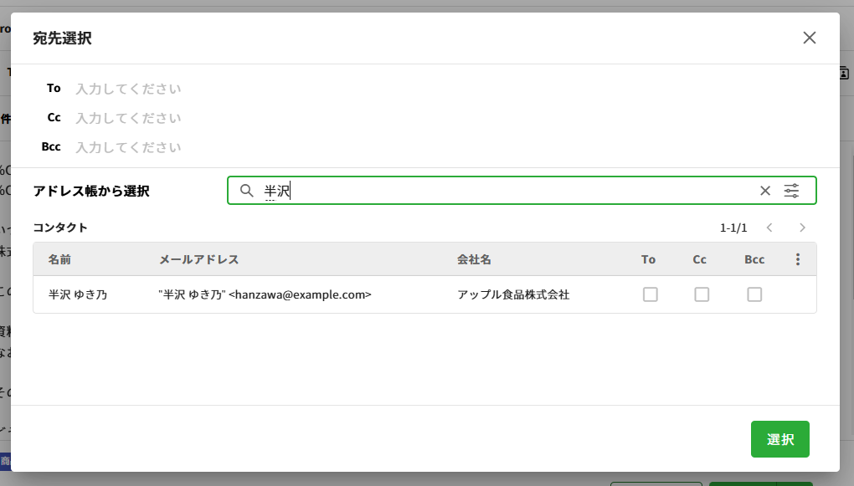Click the hanzawa@example.com address cell
Screen dimensions: 854x486
(x=265, y=294)
